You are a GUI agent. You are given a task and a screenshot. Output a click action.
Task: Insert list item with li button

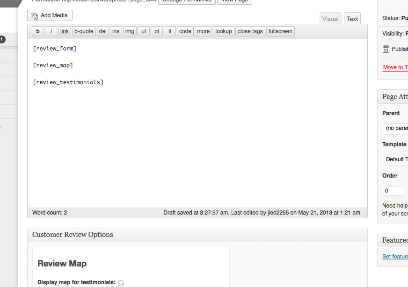[170, 31]
